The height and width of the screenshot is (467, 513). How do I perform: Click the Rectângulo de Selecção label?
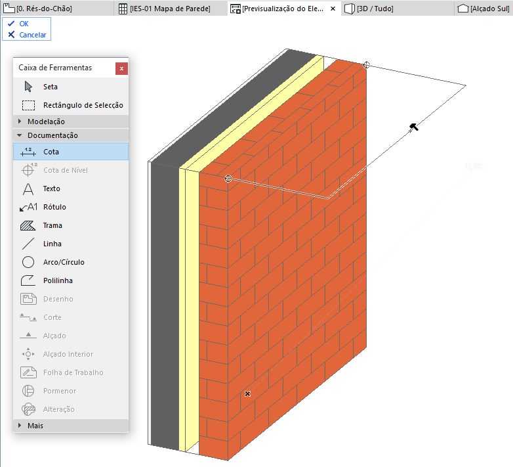83,105
